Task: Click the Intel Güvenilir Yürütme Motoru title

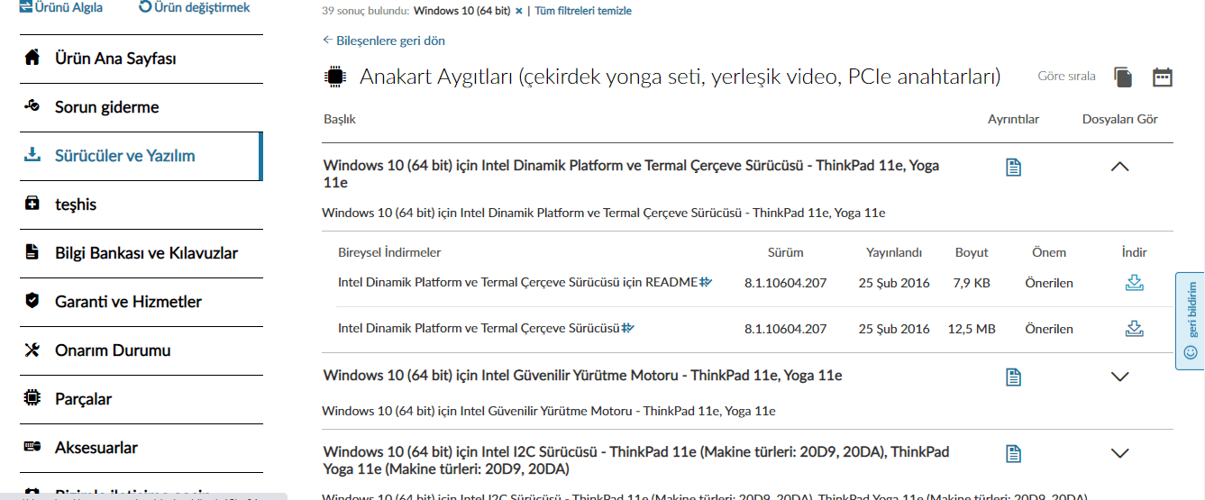Action: pos(583,376)
